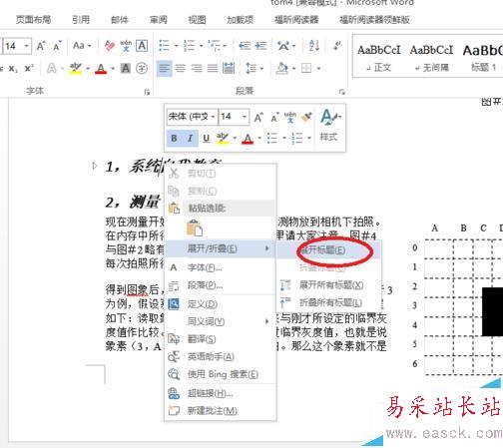503x448 pixels.
Task: Increase paragraph indent
Action: point(260,46)
